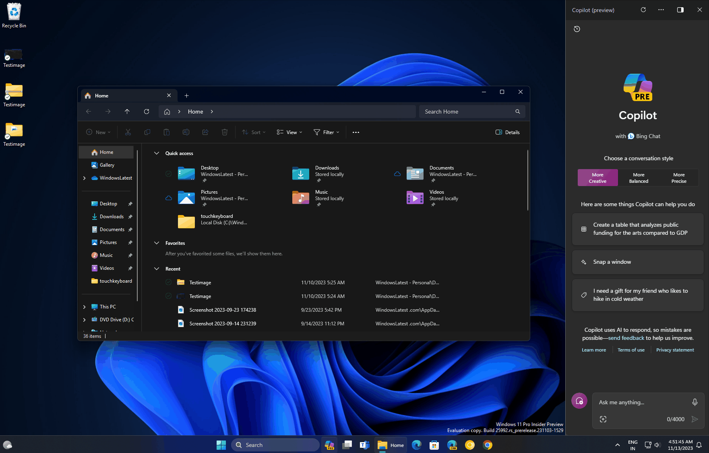The width and height of the screenshot is (709, 453).
Task: Open the New dropdown in toolbar
Action: point(98,132)
